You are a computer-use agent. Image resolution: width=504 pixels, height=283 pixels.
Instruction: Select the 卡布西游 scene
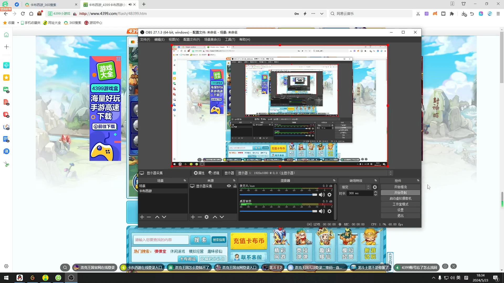[x=163, y=191]
